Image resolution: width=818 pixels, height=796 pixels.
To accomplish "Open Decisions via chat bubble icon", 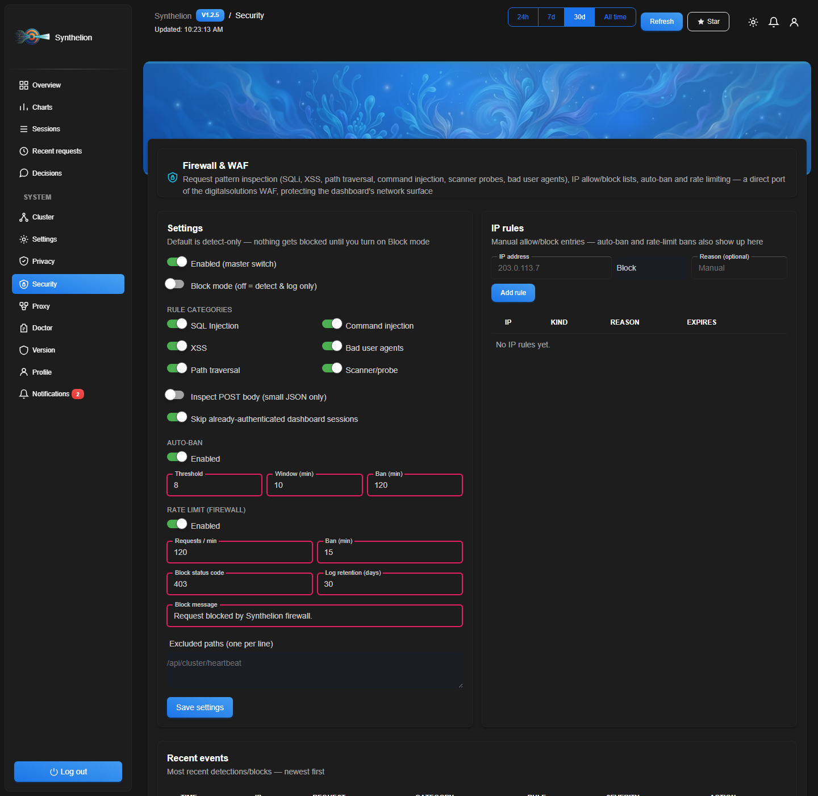I will tap(24, 173).
